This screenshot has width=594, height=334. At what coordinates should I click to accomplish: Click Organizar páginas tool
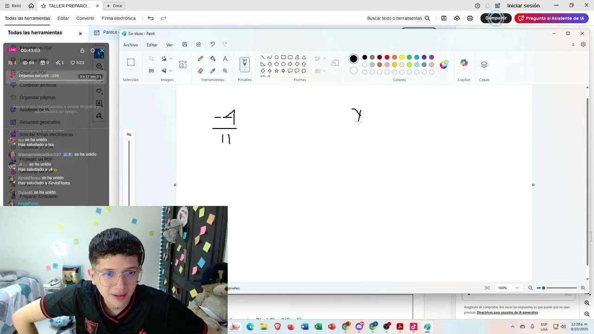(38, 97)
